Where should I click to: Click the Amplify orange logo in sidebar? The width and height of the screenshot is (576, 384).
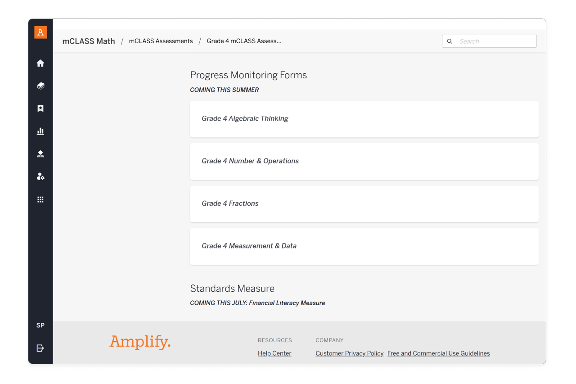point(40,32)
